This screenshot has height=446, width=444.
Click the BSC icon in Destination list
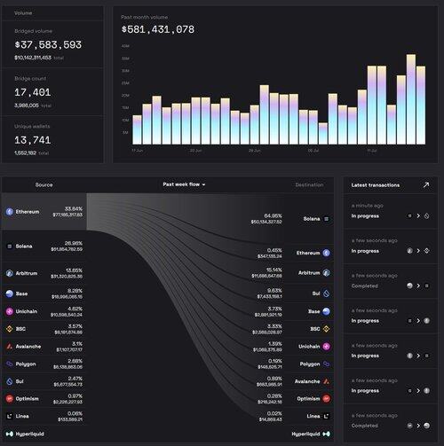[x=326, y=329]
